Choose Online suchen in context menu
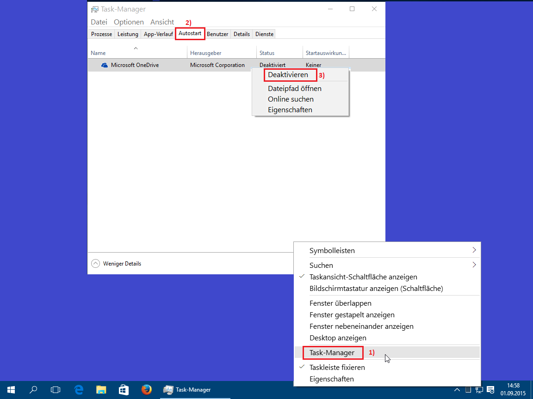The image size is (533, 399). 291,99
